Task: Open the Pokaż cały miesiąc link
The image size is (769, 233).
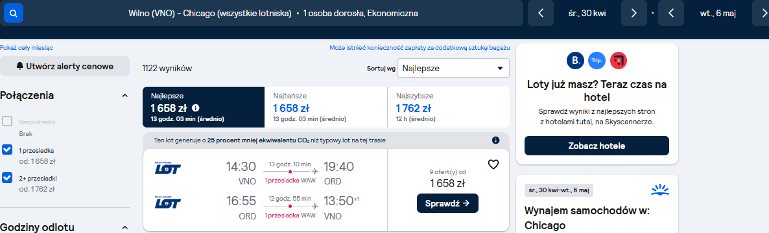Action: (27, 48)
